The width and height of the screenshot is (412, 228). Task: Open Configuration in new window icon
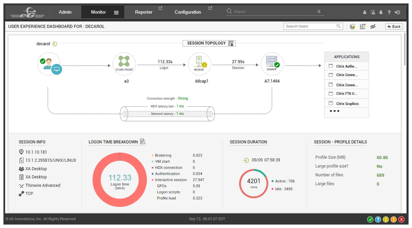pos(210,8)
